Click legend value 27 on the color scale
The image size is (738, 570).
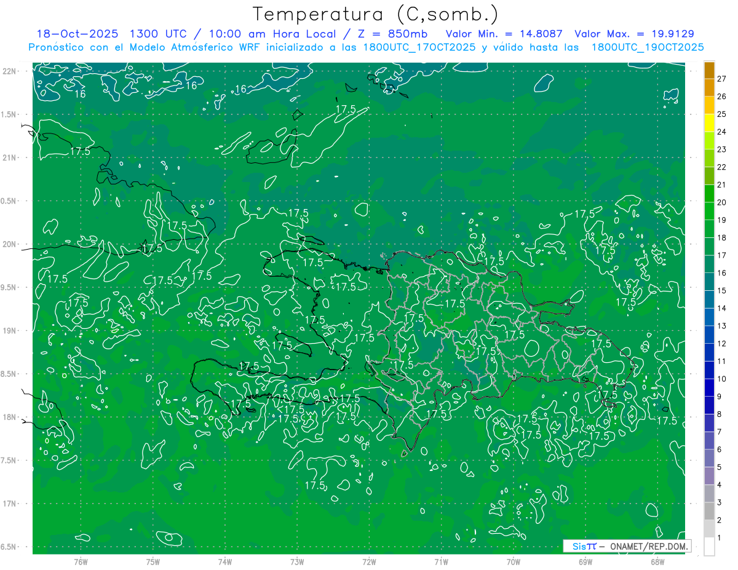722,79
